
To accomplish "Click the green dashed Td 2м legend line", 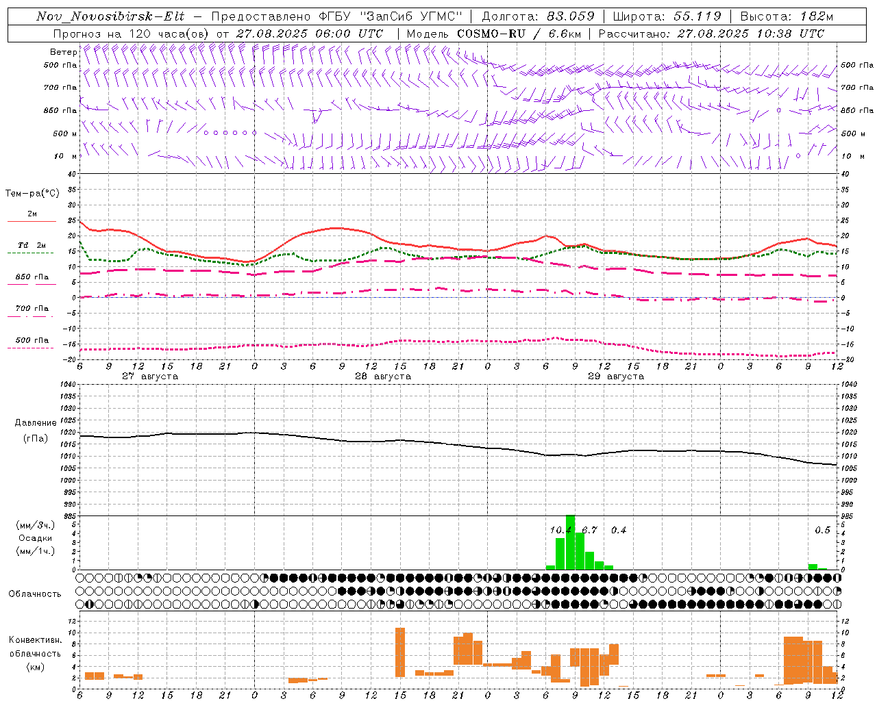I will 30,253.
